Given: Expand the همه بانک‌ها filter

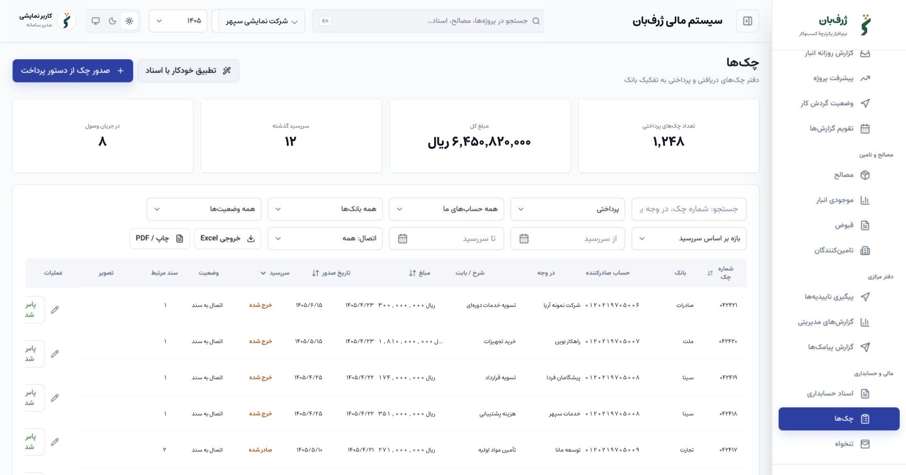Looking at the screenshot, I should coord(325,209).
